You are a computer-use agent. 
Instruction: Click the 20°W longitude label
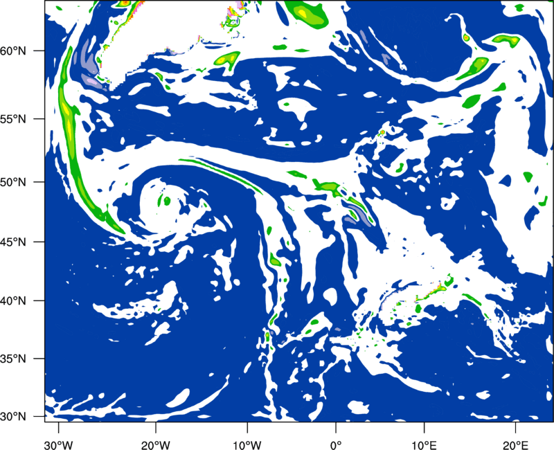pyautogui.click(x=156, y=444)
